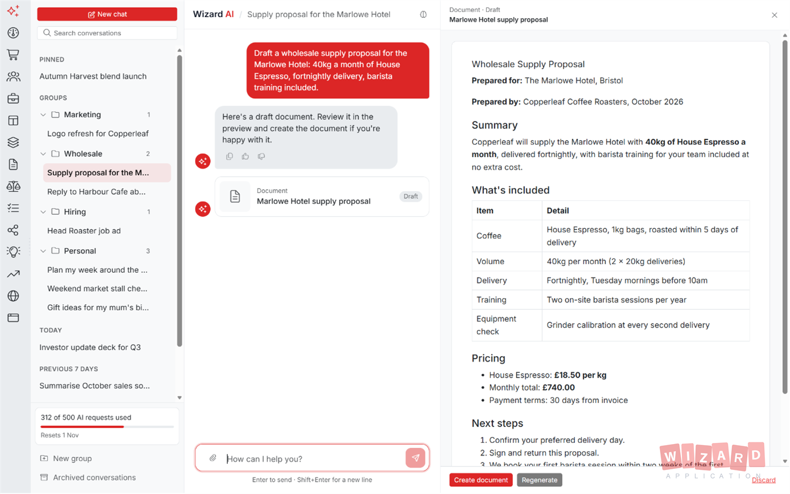Close the document preview panel

click(775, 15)
